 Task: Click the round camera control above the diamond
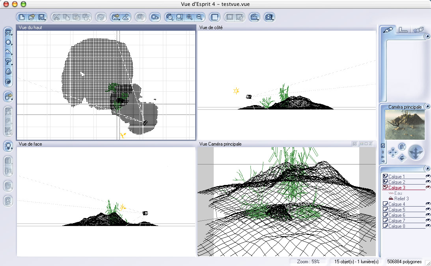pyautogui.click(x=402, y=147)
